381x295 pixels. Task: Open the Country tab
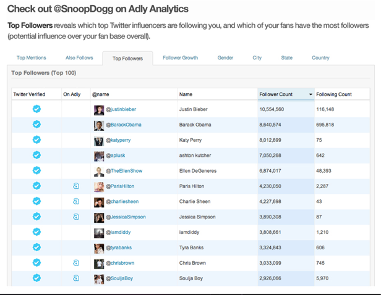[x=320, y=58]
